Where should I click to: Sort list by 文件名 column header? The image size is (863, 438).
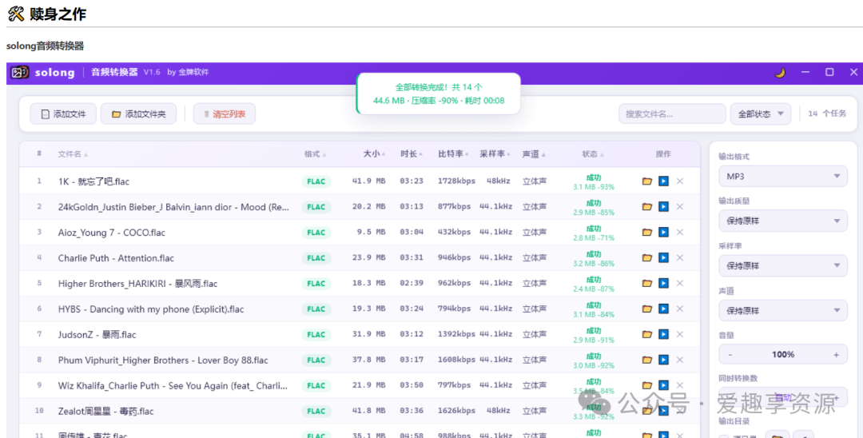click(x=73, y=154)
